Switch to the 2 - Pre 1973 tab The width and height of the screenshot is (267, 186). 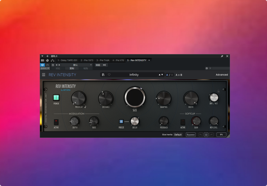(x=87, y=60)
